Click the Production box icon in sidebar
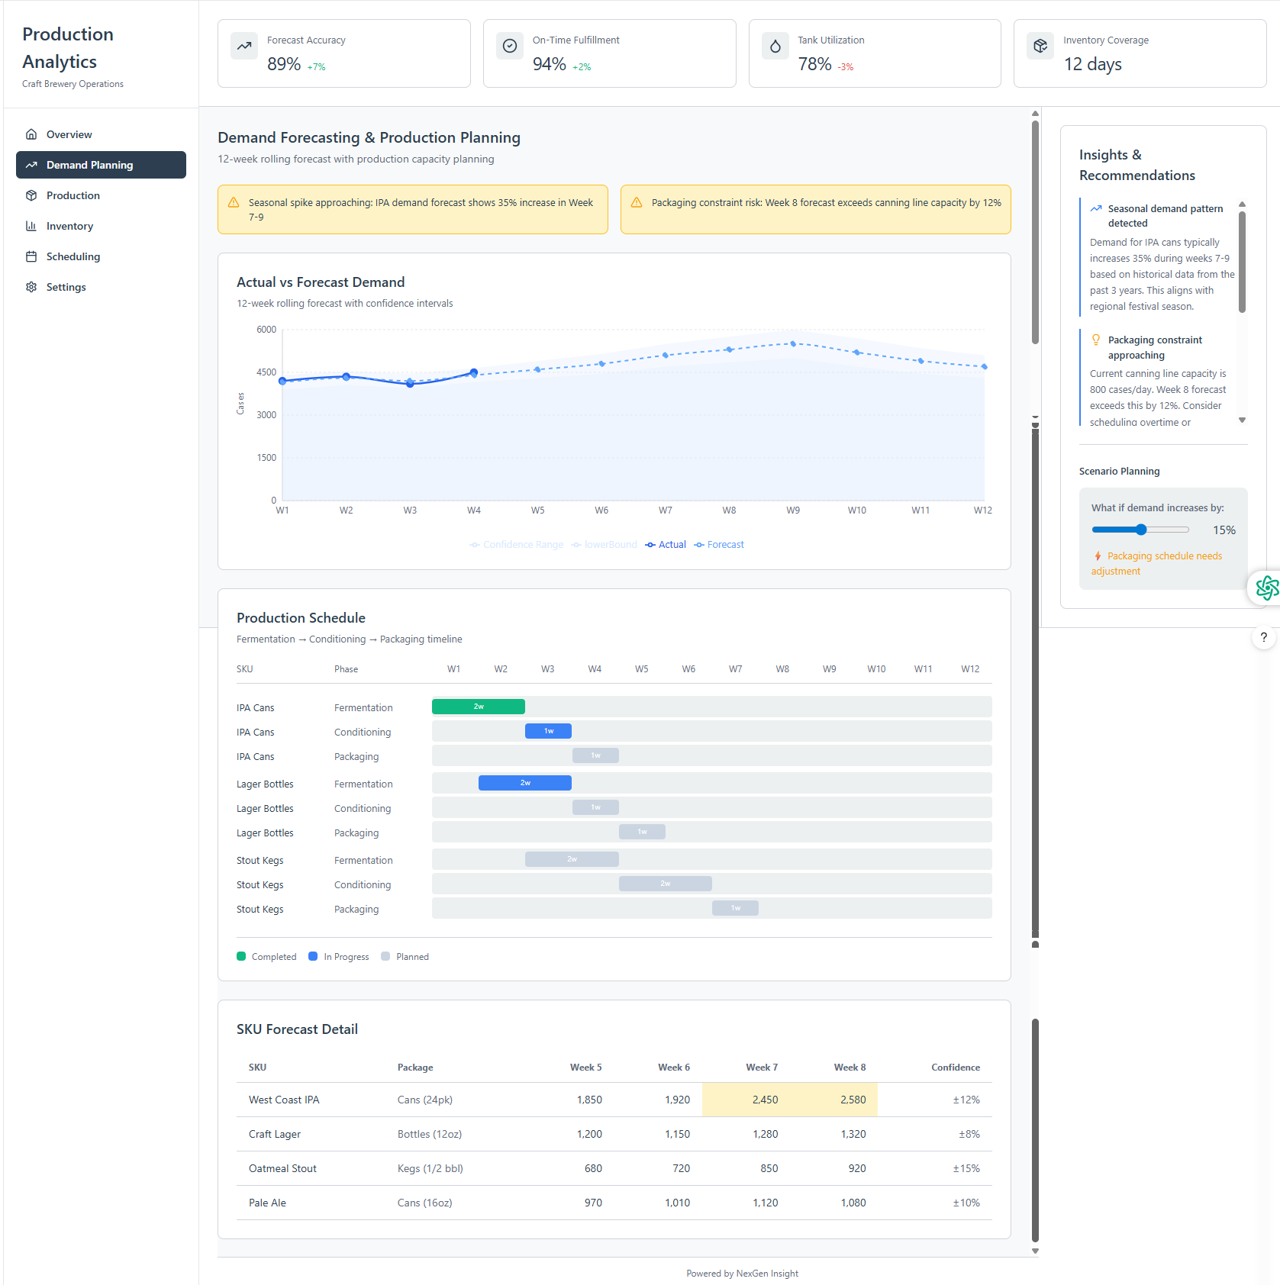Viewport: 1280px width, 1285px height. 31,195
